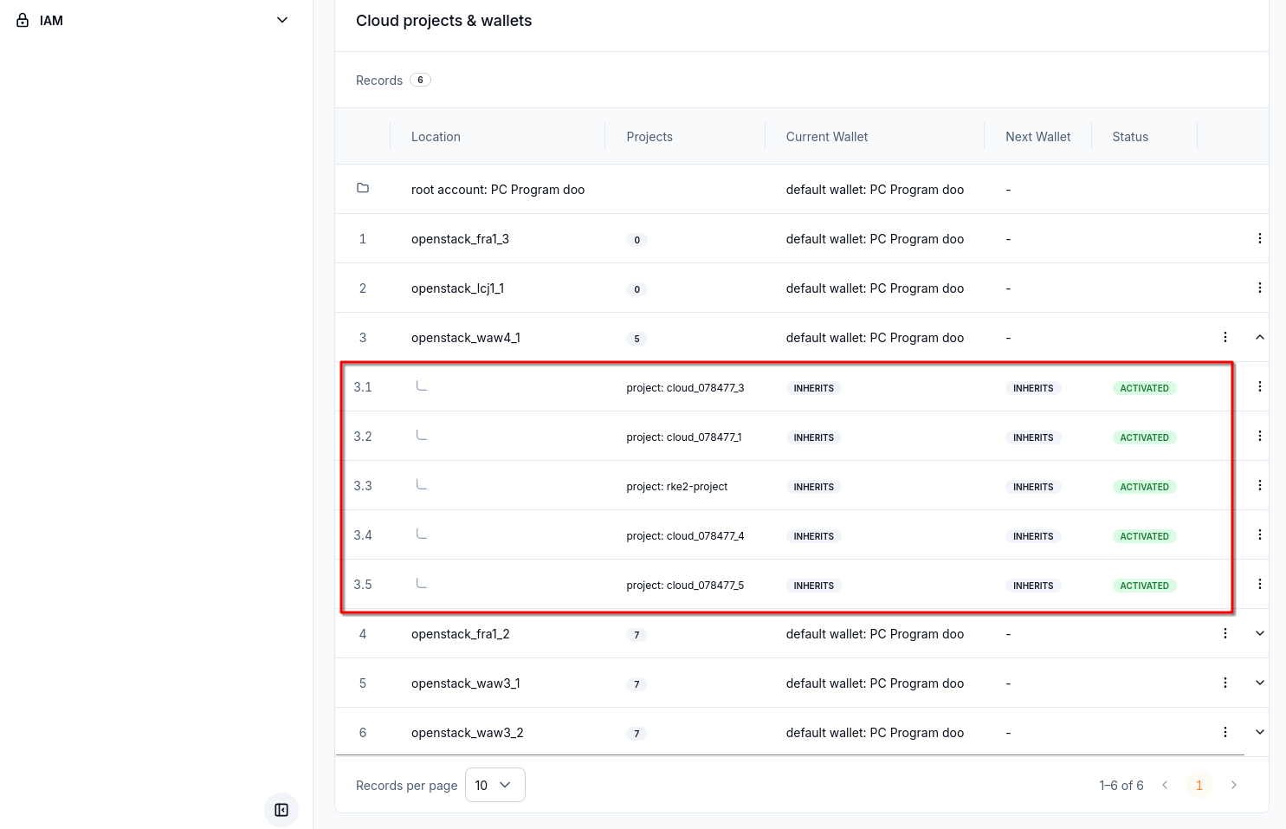Viewport: 1286px width, 829px height.
Task: Open the options menu for project cloud_078477_1
Action: click(1259, 436)
